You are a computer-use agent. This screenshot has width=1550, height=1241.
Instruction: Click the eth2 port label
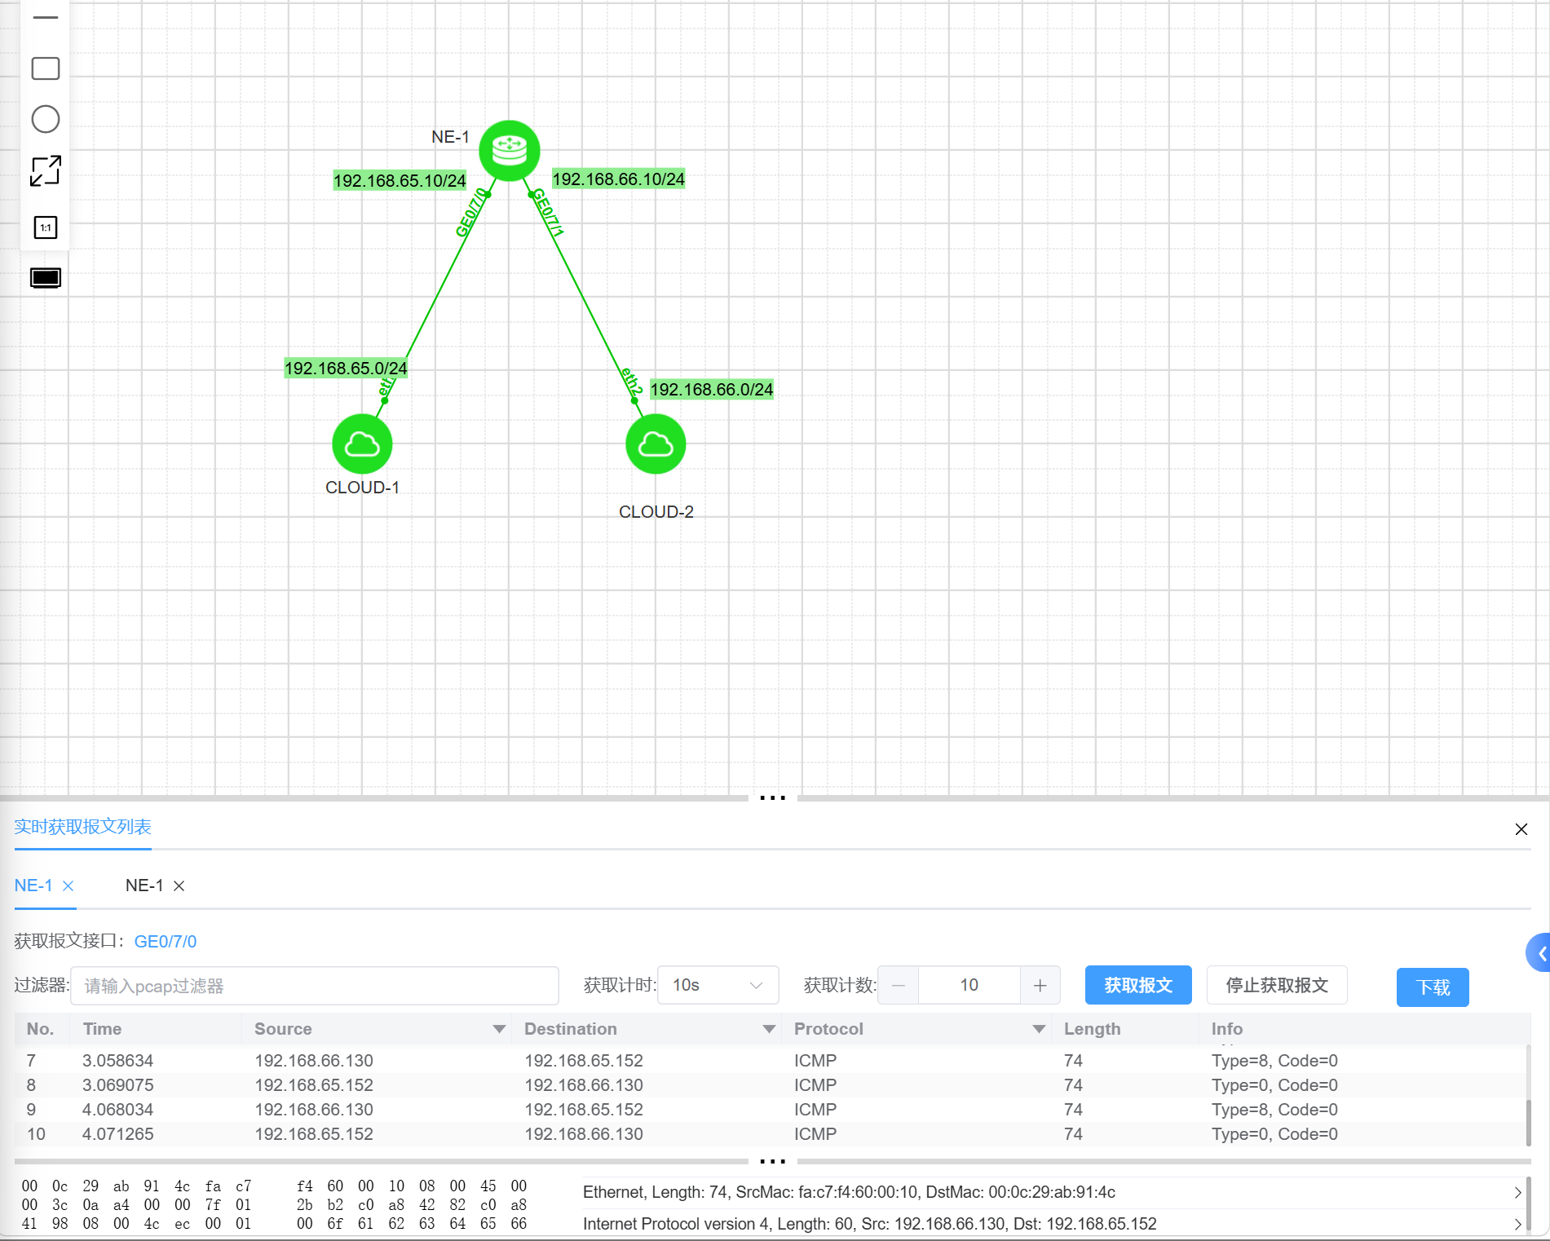pyautogui.click(x=632, y=382)
